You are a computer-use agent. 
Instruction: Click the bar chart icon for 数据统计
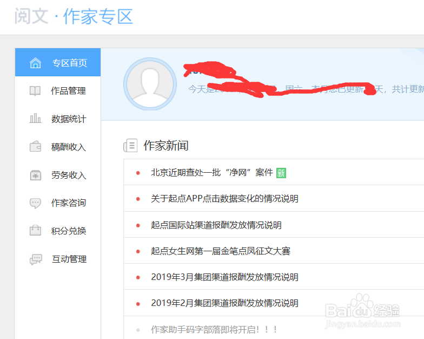pos(35,118)
